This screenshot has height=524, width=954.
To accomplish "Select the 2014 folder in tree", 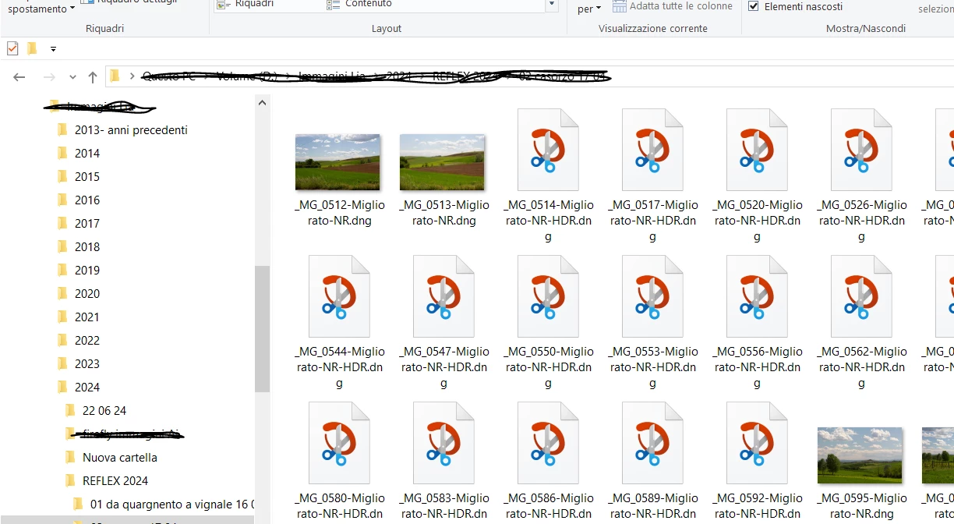I will tap(87, 154).
